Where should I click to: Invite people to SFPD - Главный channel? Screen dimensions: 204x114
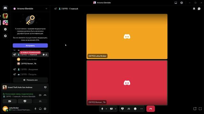pyautogui.click(x=47, y=55)
